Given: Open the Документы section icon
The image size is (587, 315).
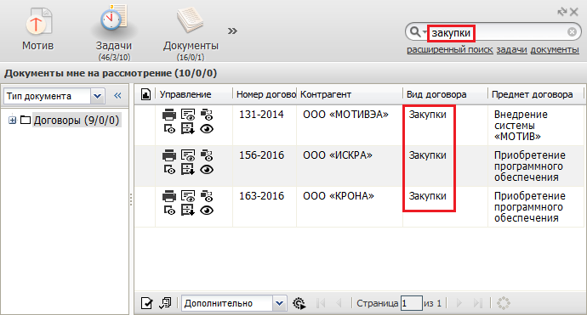Looking at the screenshot, I should 191,20.
